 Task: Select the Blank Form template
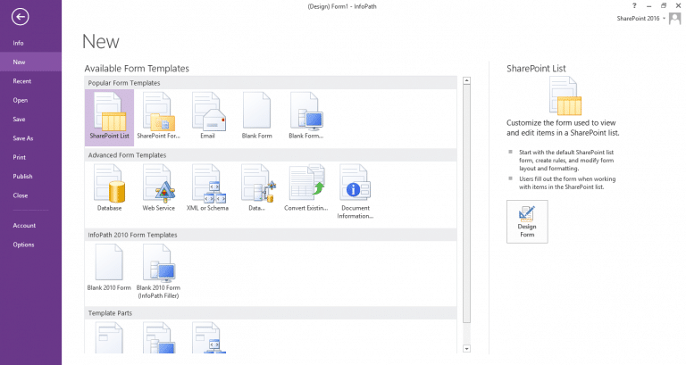(257, 117)
